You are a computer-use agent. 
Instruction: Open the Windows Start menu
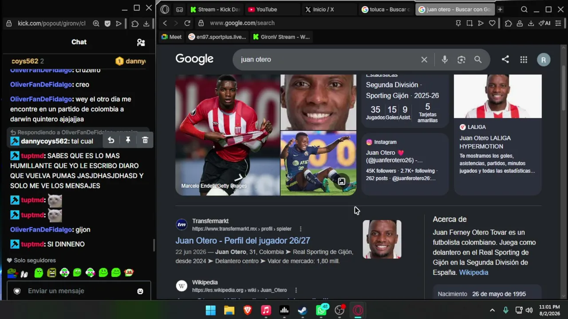211,310
